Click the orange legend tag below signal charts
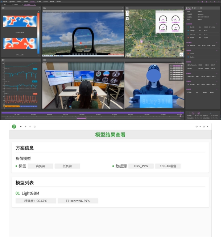 (x=12, y=106)
